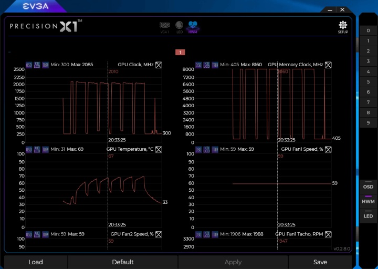Toggle OSD for GPU Fan1 Tacho graph
This screenshot has height=269, width=378.
[x=198, y=234]
